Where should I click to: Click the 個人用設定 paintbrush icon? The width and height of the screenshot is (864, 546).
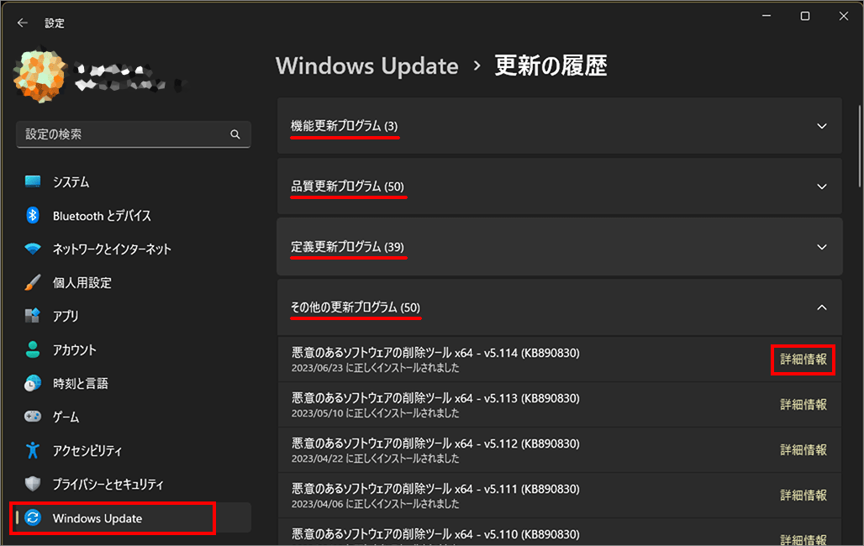(x=33, y=282)
